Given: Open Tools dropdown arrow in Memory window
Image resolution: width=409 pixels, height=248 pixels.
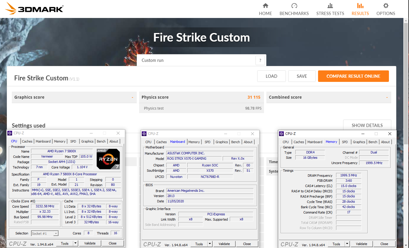Looking at the screenshot, I should pos(347,244).
